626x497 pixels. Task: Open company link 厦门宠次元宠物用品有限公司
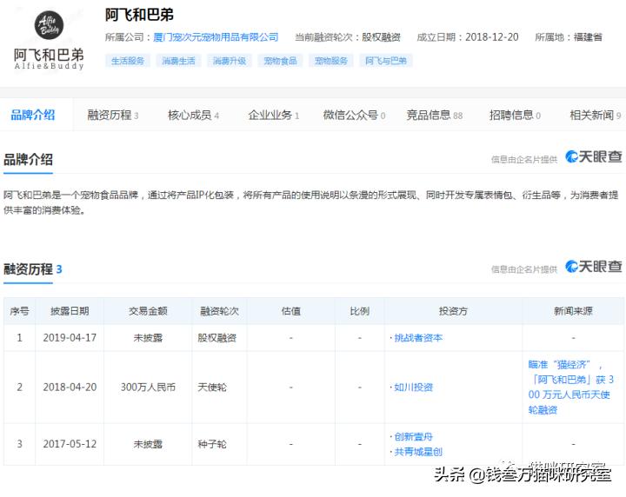(216, 37)
